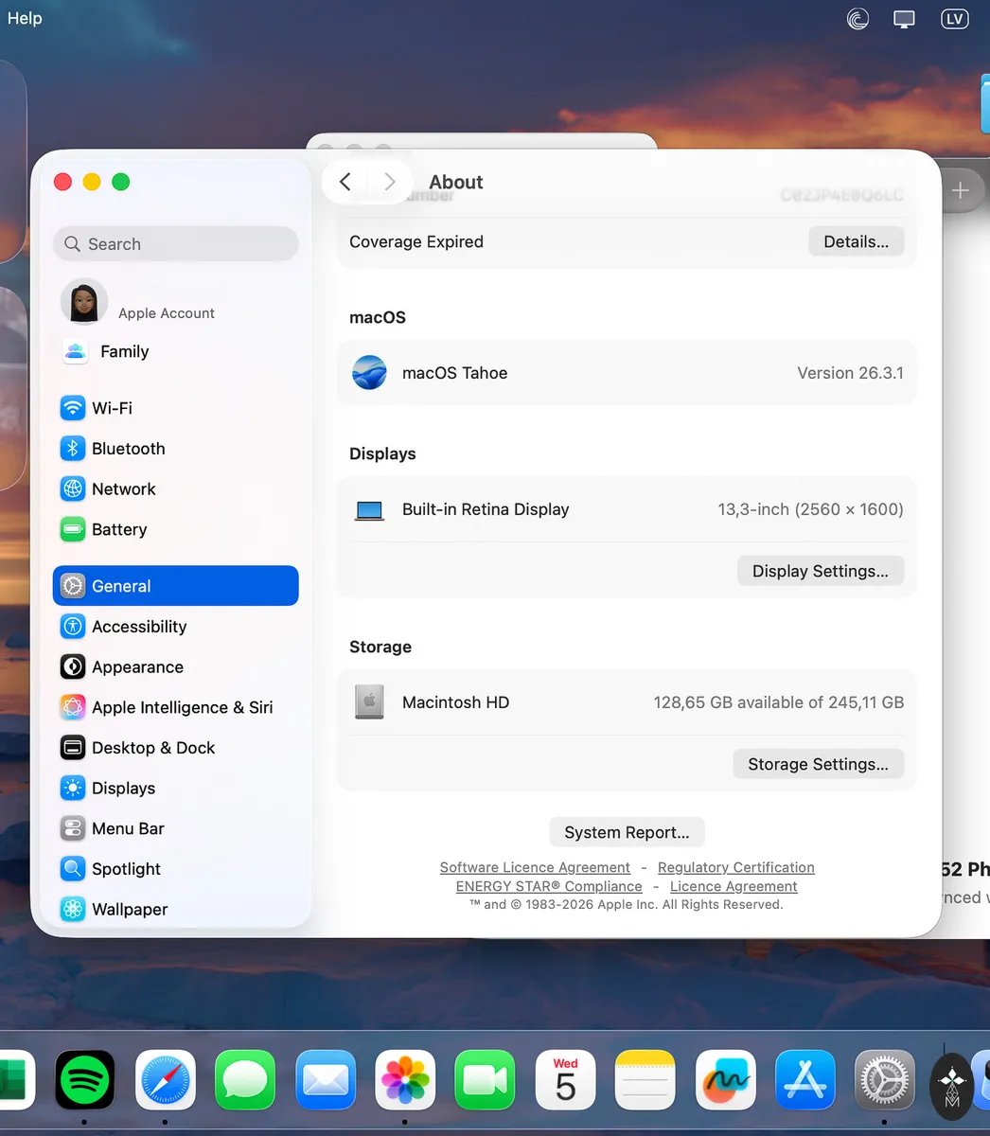
Task: Click the General gear icon in sidebar
Action: tap(73, 586)
